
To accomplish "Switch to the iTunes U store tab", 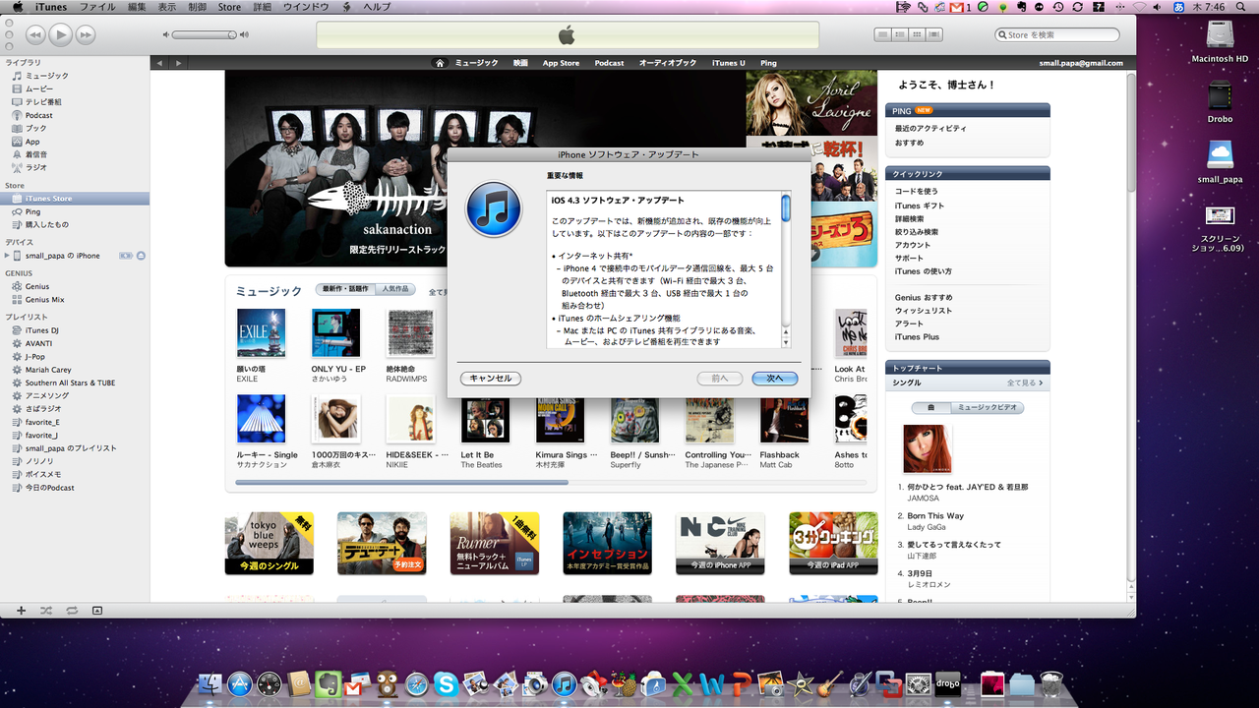I will pos(729,63).
